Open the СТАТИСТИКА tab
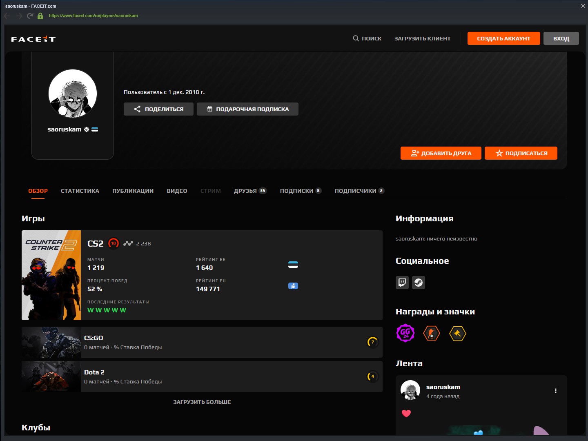The height and width of the screenshot is (441, 588). (x=80, y=191)
